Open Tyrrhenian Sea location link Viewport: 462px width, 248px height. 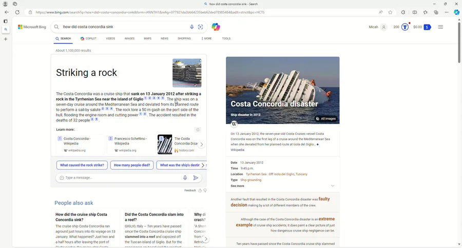(256, 174)
